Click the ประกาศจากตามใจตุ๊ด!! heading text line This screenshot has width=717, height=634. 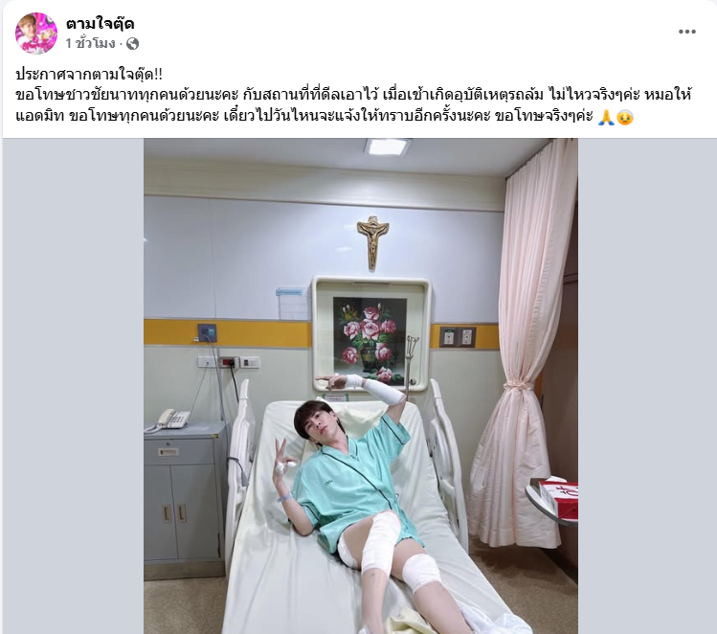pos(89,74)
